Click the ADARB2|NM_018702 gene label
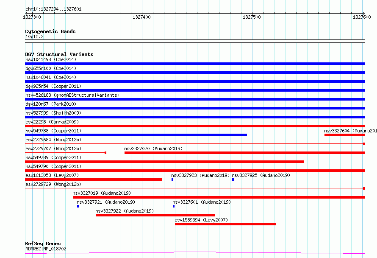 point(46,249)
